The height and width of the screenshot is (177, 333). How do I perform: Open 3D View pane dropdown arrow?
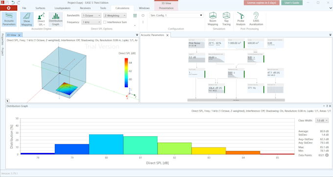click(x=137, y=35)
